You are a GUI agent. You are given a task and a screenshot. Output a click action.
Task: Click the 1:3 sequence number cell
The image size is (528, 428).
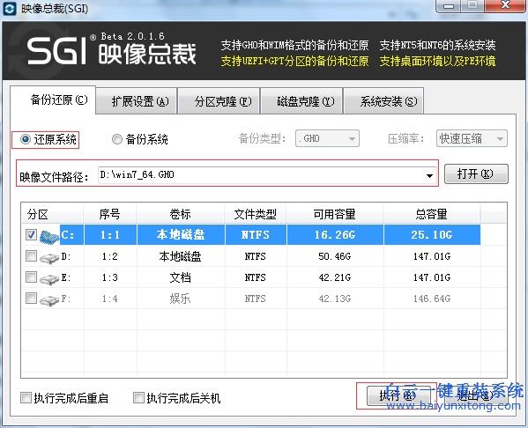[x=110, y=277]
